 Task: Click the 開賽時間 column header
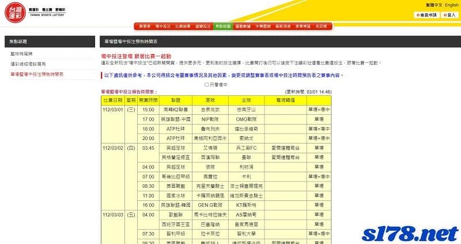point(148,100)
